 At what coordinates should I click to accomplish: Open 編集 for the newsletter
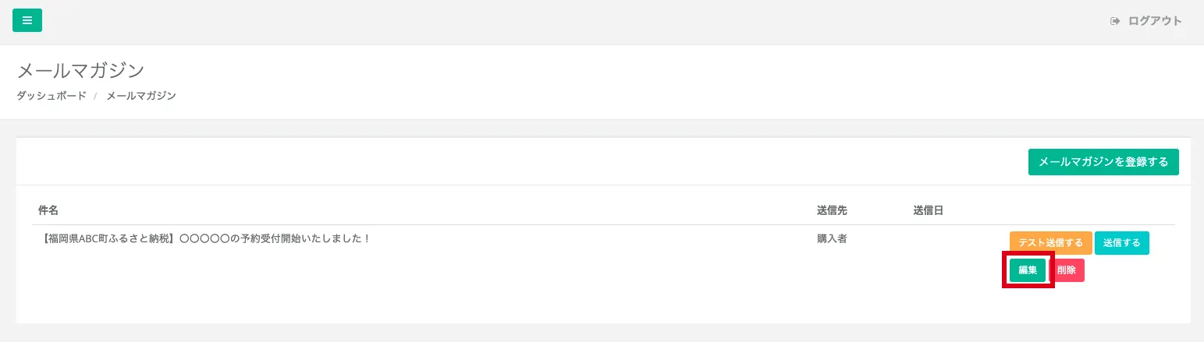pos(1028,270)
